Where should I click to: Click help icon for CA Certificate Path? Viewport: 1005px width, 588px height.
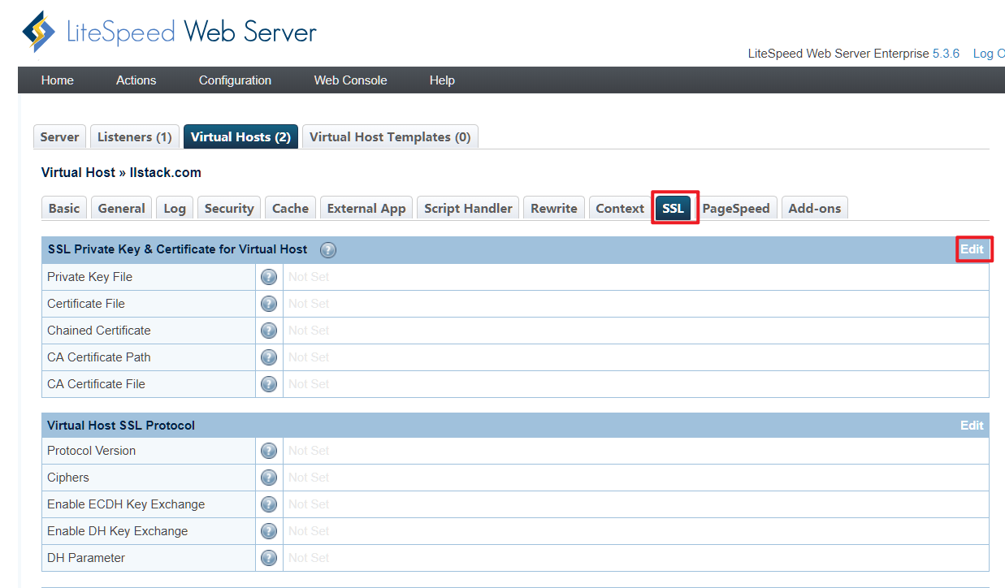click(x=269, y=357)
